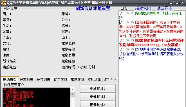Click the 等级: label
186x107 pixels.
[7, 20]
